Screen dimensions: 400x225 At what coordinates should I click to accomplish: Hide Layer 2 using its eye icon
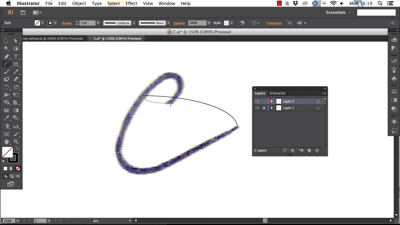click(x=257, y=101)
